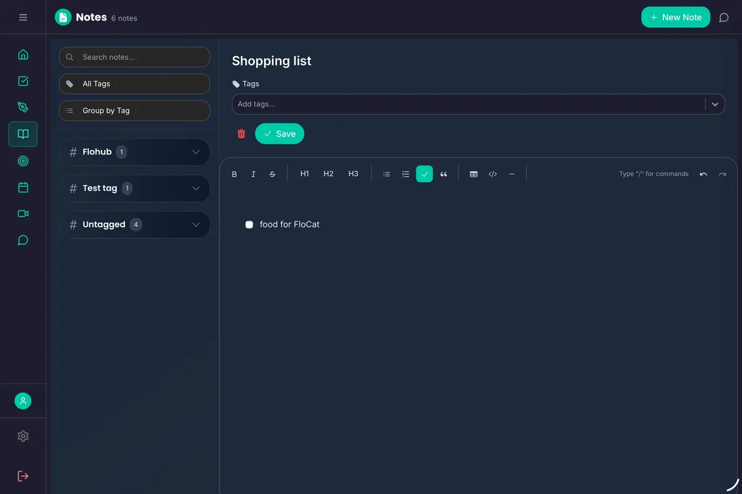Check the 'food for FloCat' checkbox

click(249, 225)
